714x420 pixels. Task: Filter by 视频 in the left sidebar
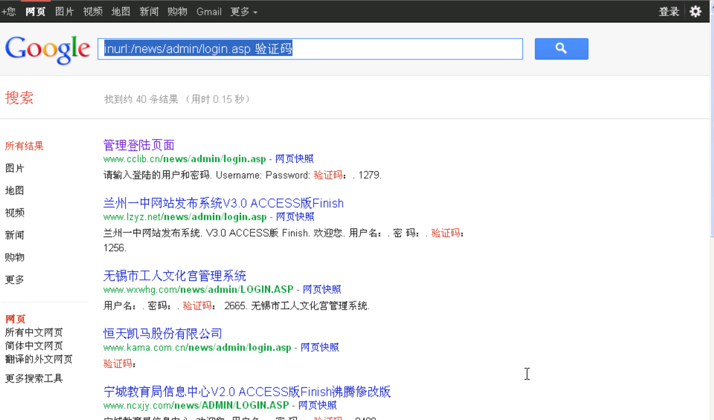(15, 213)
